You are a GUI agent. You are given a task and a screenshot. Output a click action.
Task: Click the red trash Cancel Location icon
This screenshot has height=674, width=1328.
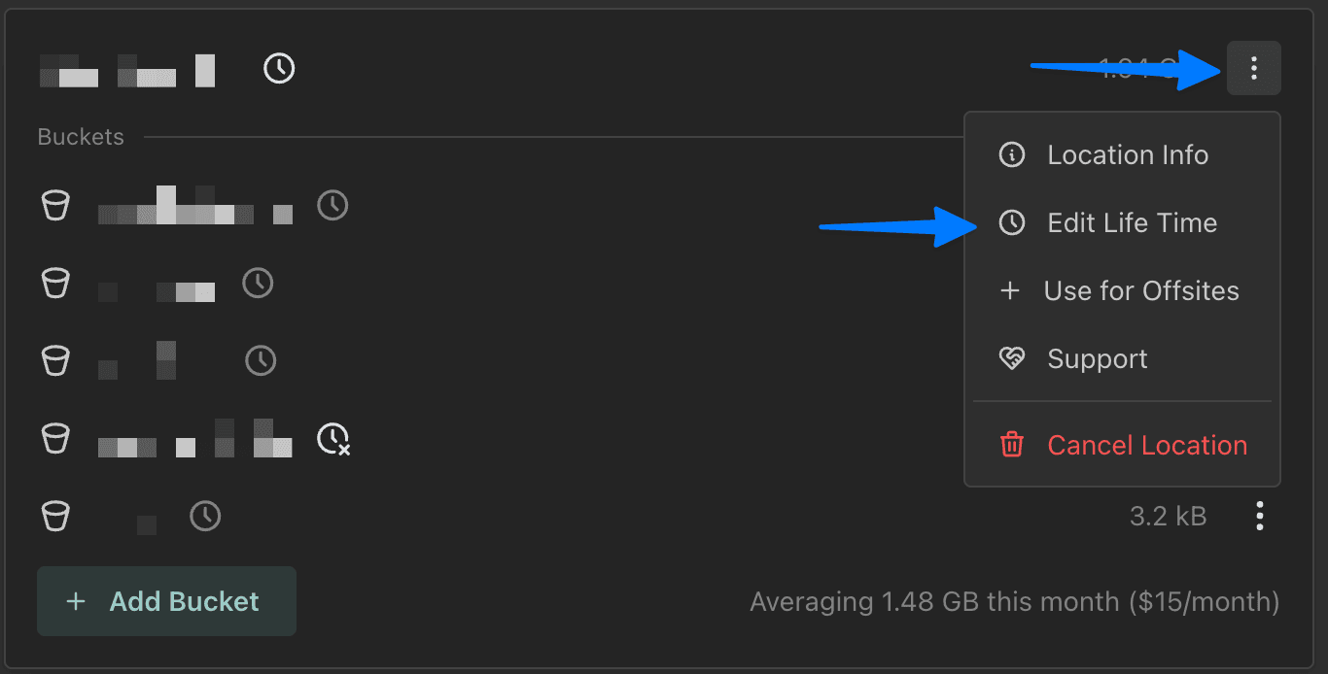click(x=1012, y=446)
